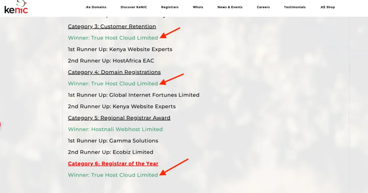
Task: Open the Testimonials page
Action: pyautogui.click(x=295, y=7)
